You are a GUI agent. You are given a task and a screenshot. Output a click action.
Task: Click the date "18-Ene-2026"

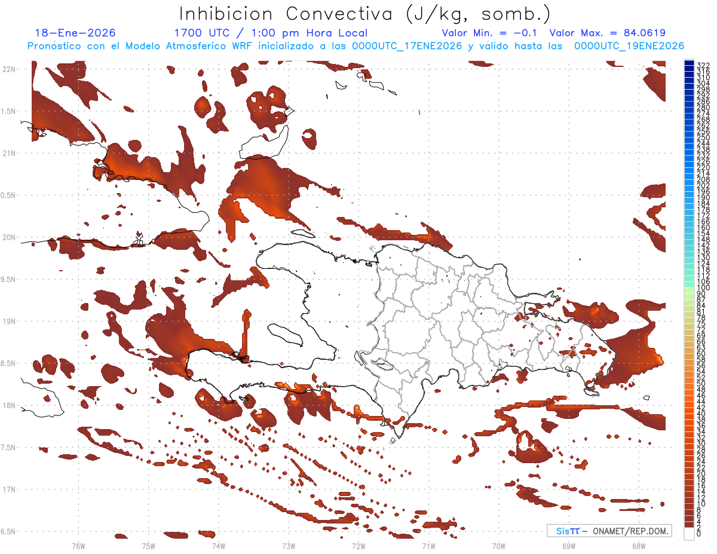(75, 33)
